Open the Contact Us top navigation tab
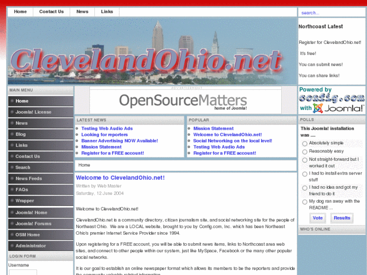 tap(51, 12)
